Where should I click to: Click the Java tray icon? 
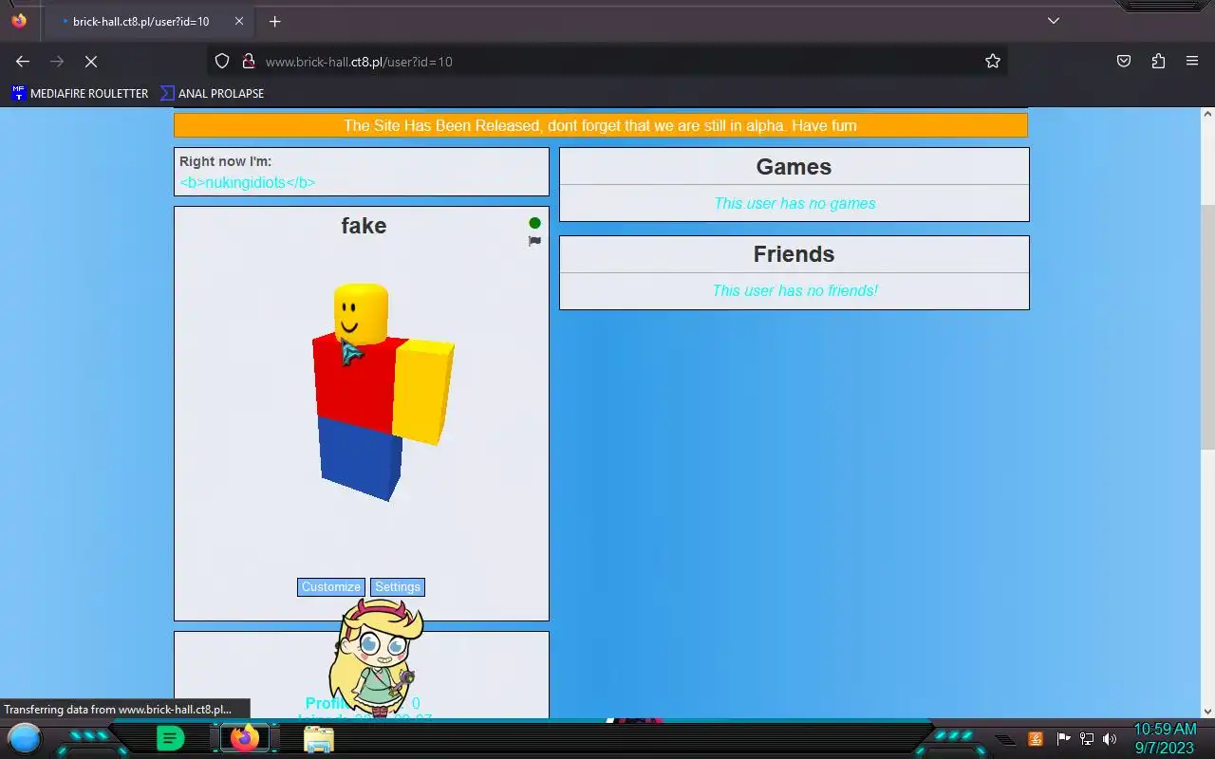click(x=1036, y=739)
